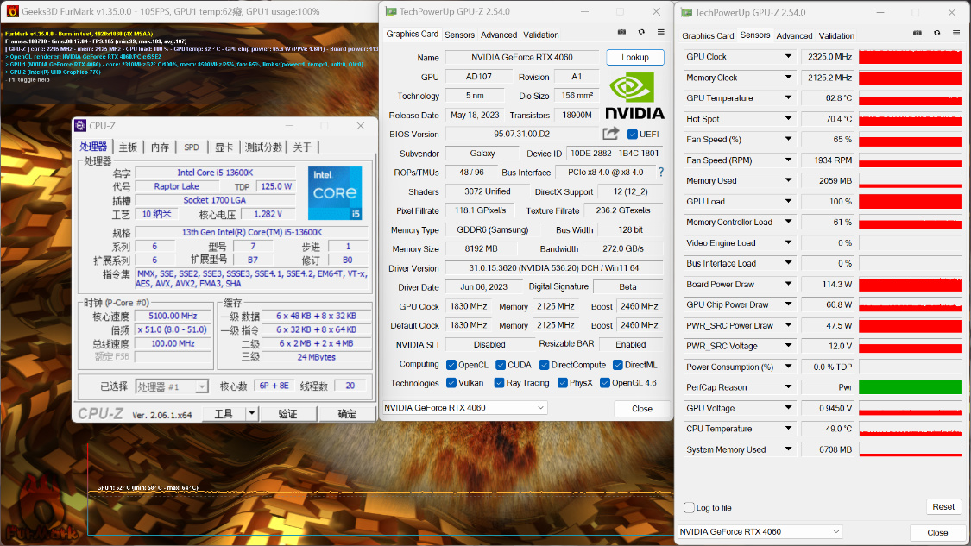Toggle the DirectML checkbox
The image size is (971, 546).
click(617, 365)
